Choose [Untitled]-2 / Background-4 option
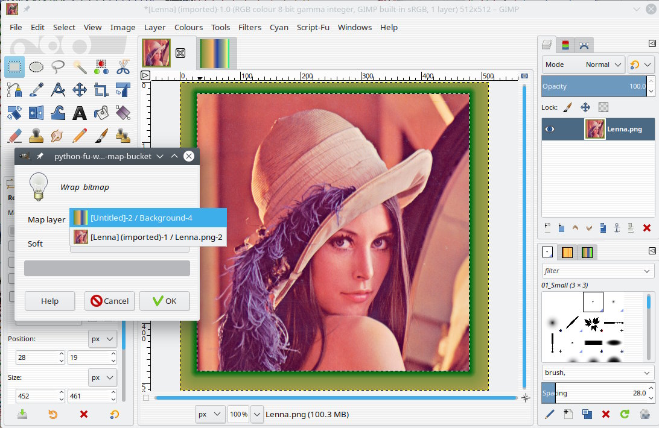 148,218
